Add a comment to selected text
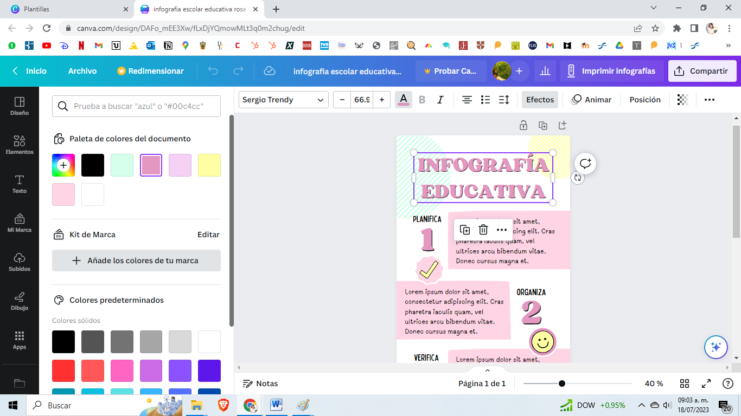Viewport: 741px width, 416px height. click(x=585, y=164)
